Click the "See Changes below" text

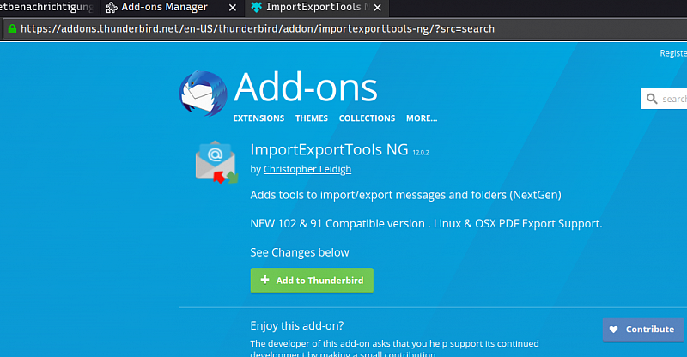(300, 252)
